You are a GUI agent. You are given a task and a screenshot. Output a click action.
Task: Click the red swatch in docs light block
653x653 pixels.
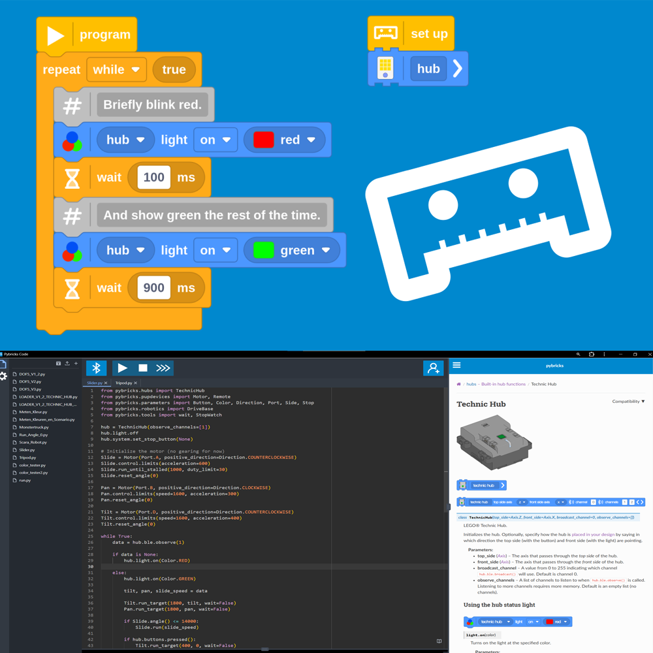pos(549,622)
